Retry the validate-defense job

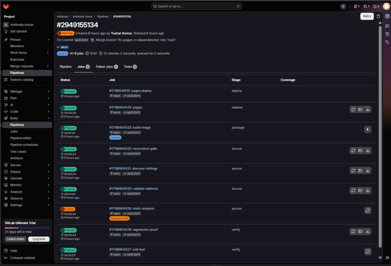[353, 190]
